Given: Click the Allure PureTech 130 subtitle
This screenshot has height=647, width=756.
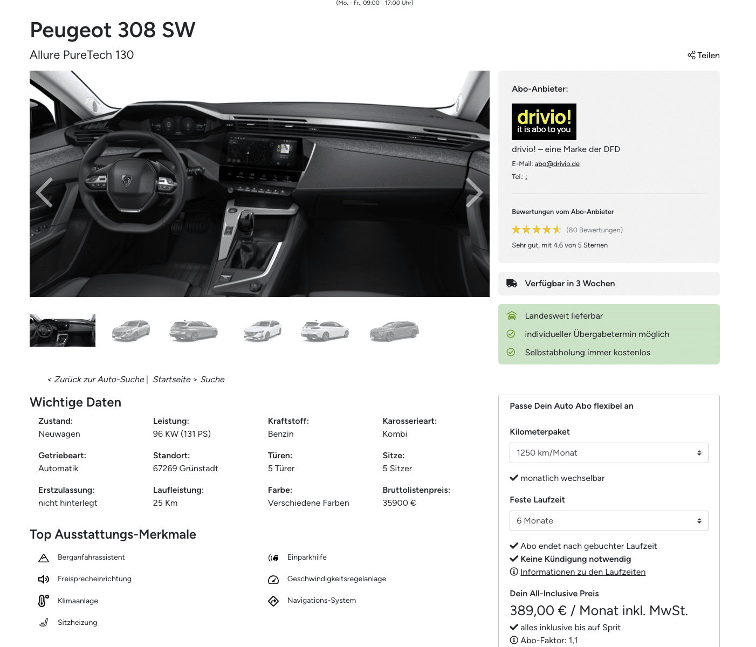Looking at the screenshot, I should click(82, 55).
